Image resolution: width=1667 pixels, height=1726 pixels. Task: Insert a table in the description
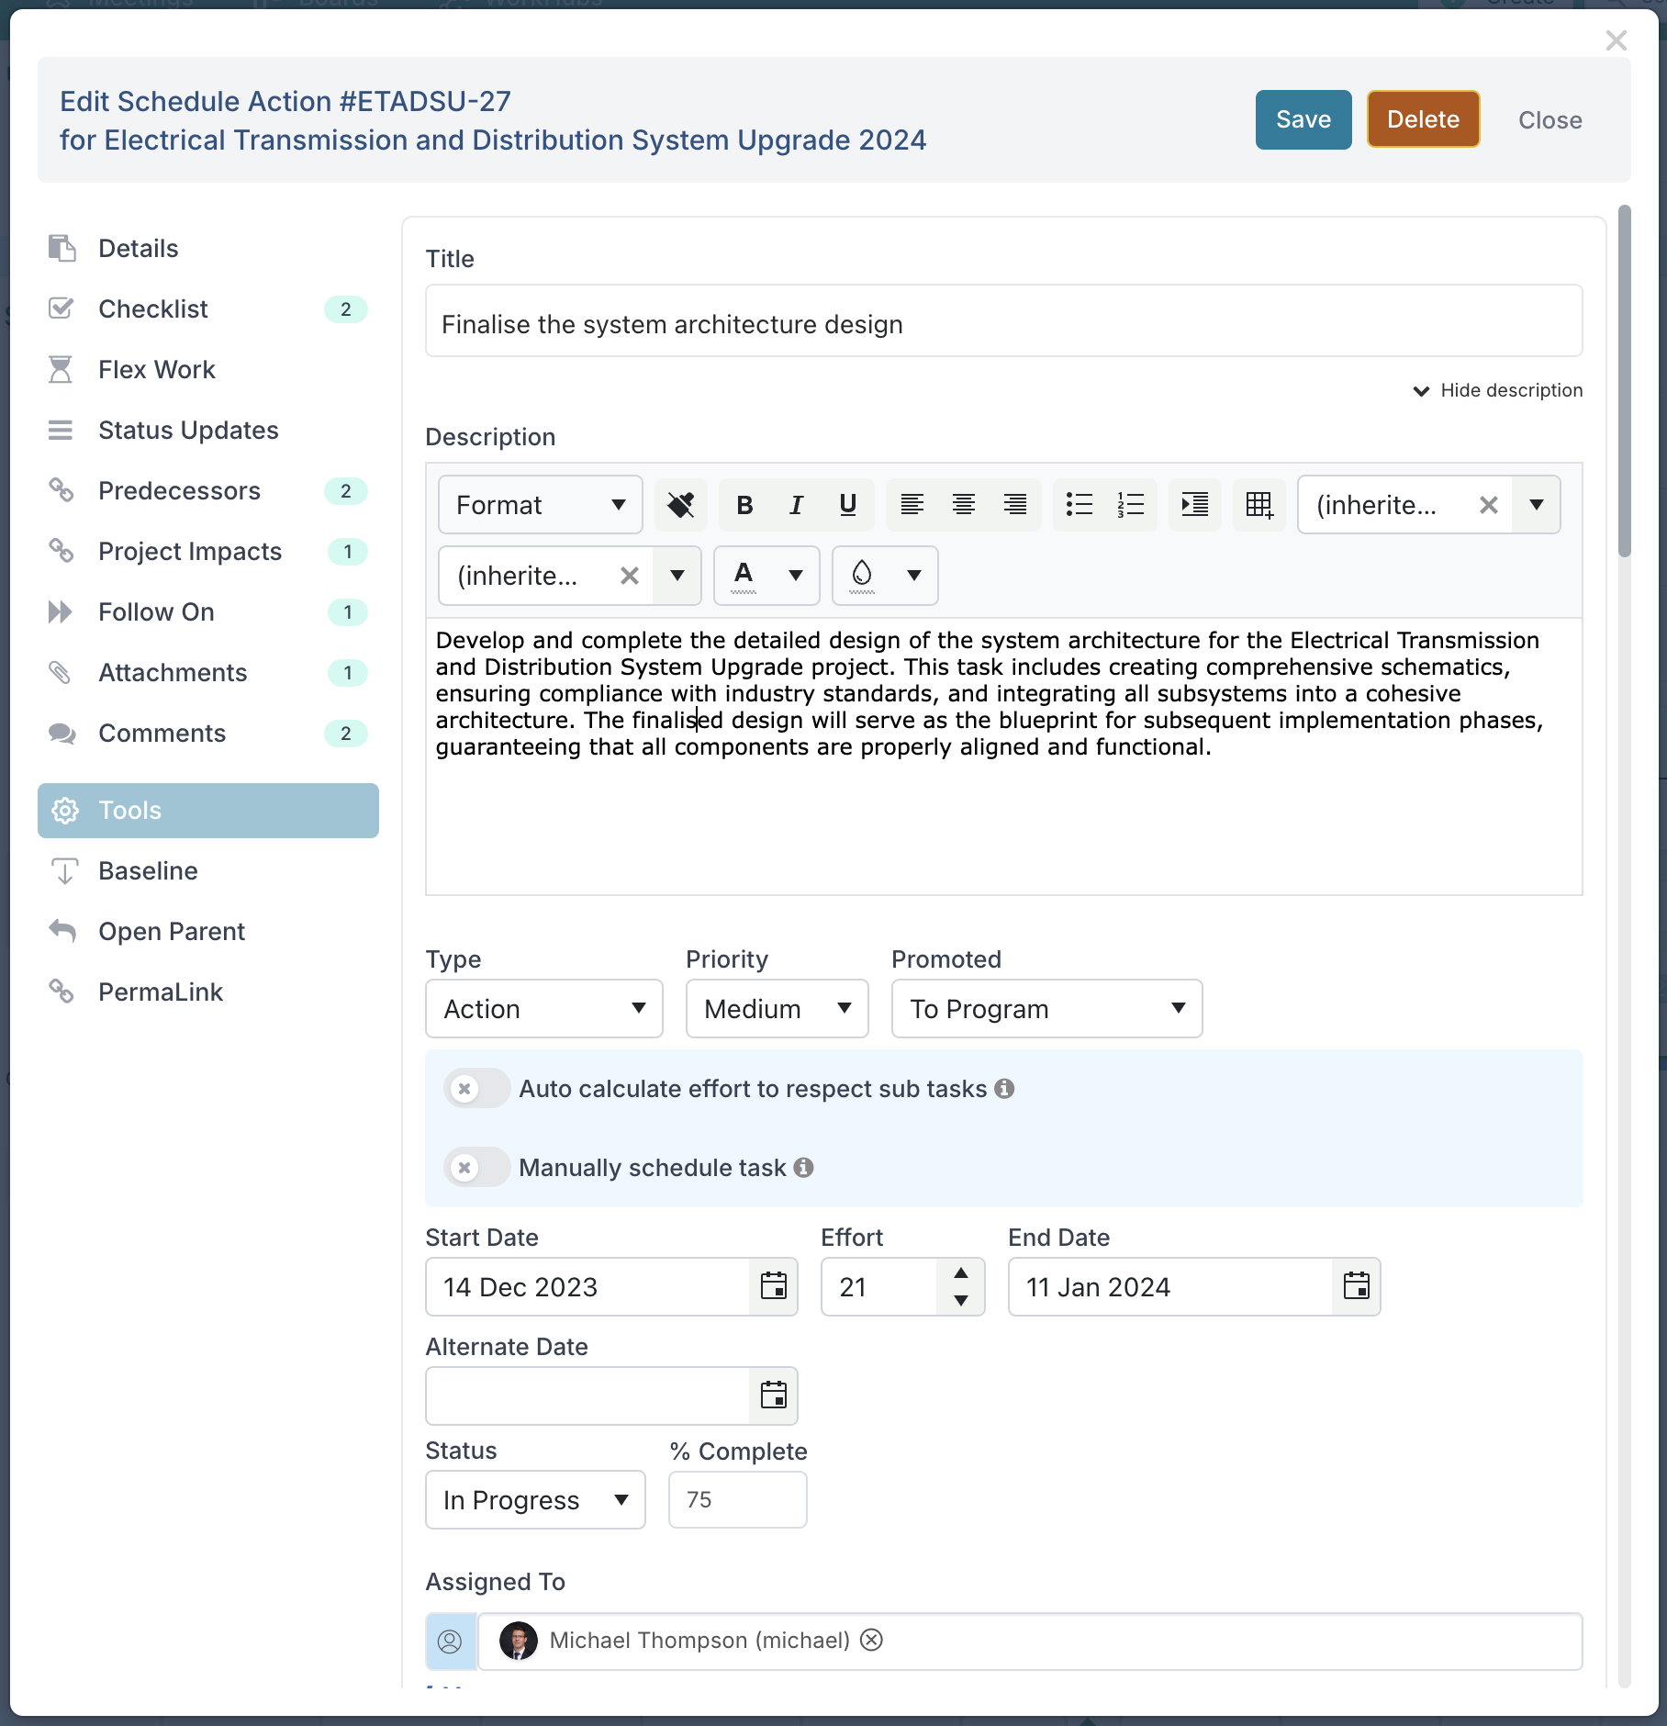click(1259, 505)
